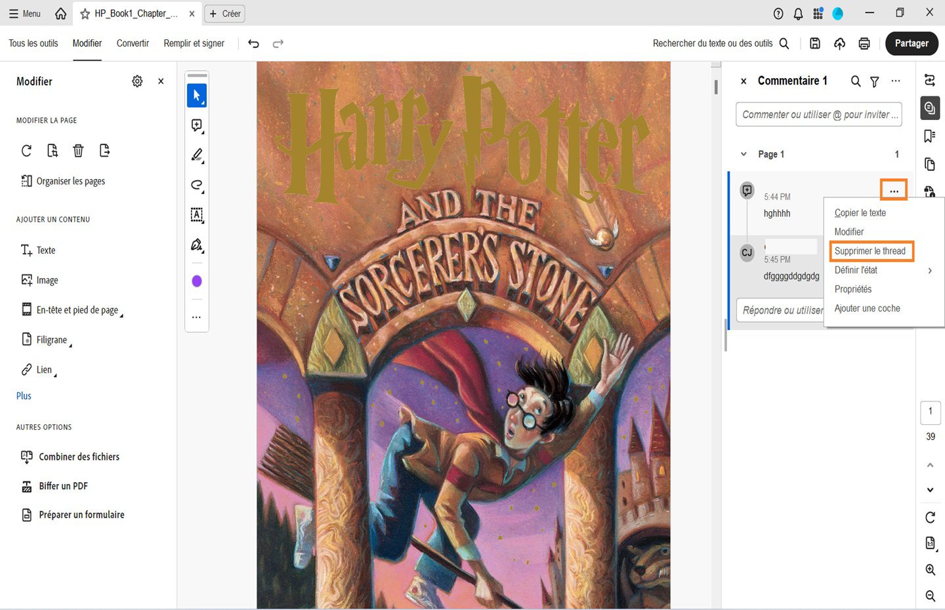
Task: Upload the file to the cloud
Action: [839, 43]
